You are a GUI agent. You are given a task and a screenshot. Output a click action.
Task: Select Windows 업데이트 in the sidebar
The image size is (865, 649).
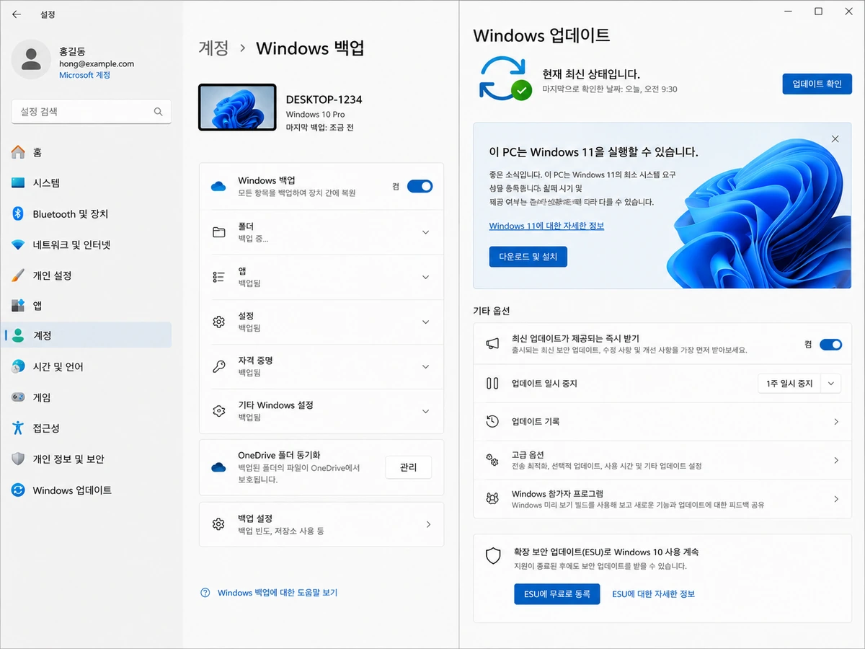coord(86,490)
